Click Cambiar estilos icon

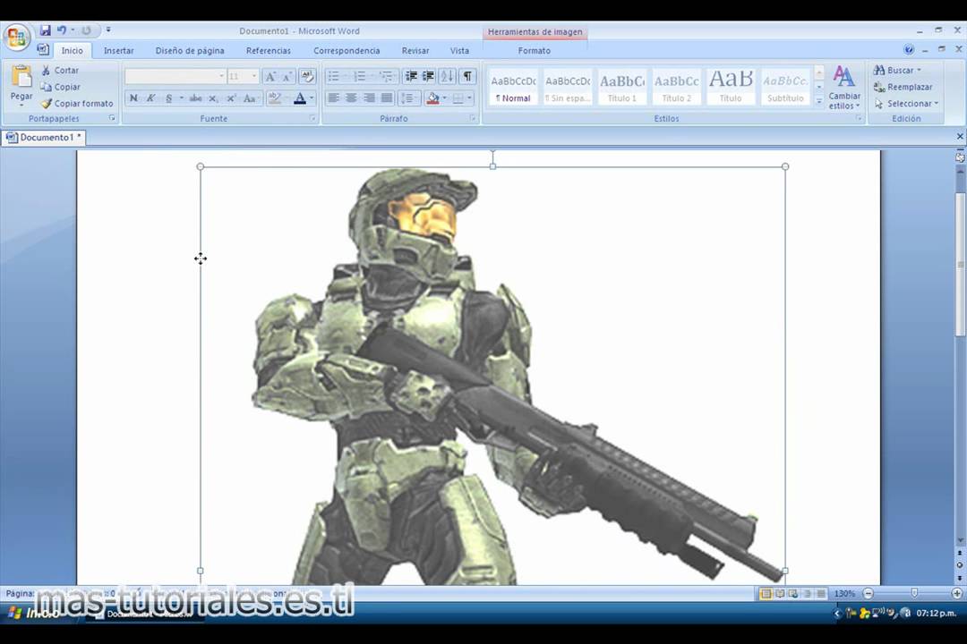click(x=843, y=77)
